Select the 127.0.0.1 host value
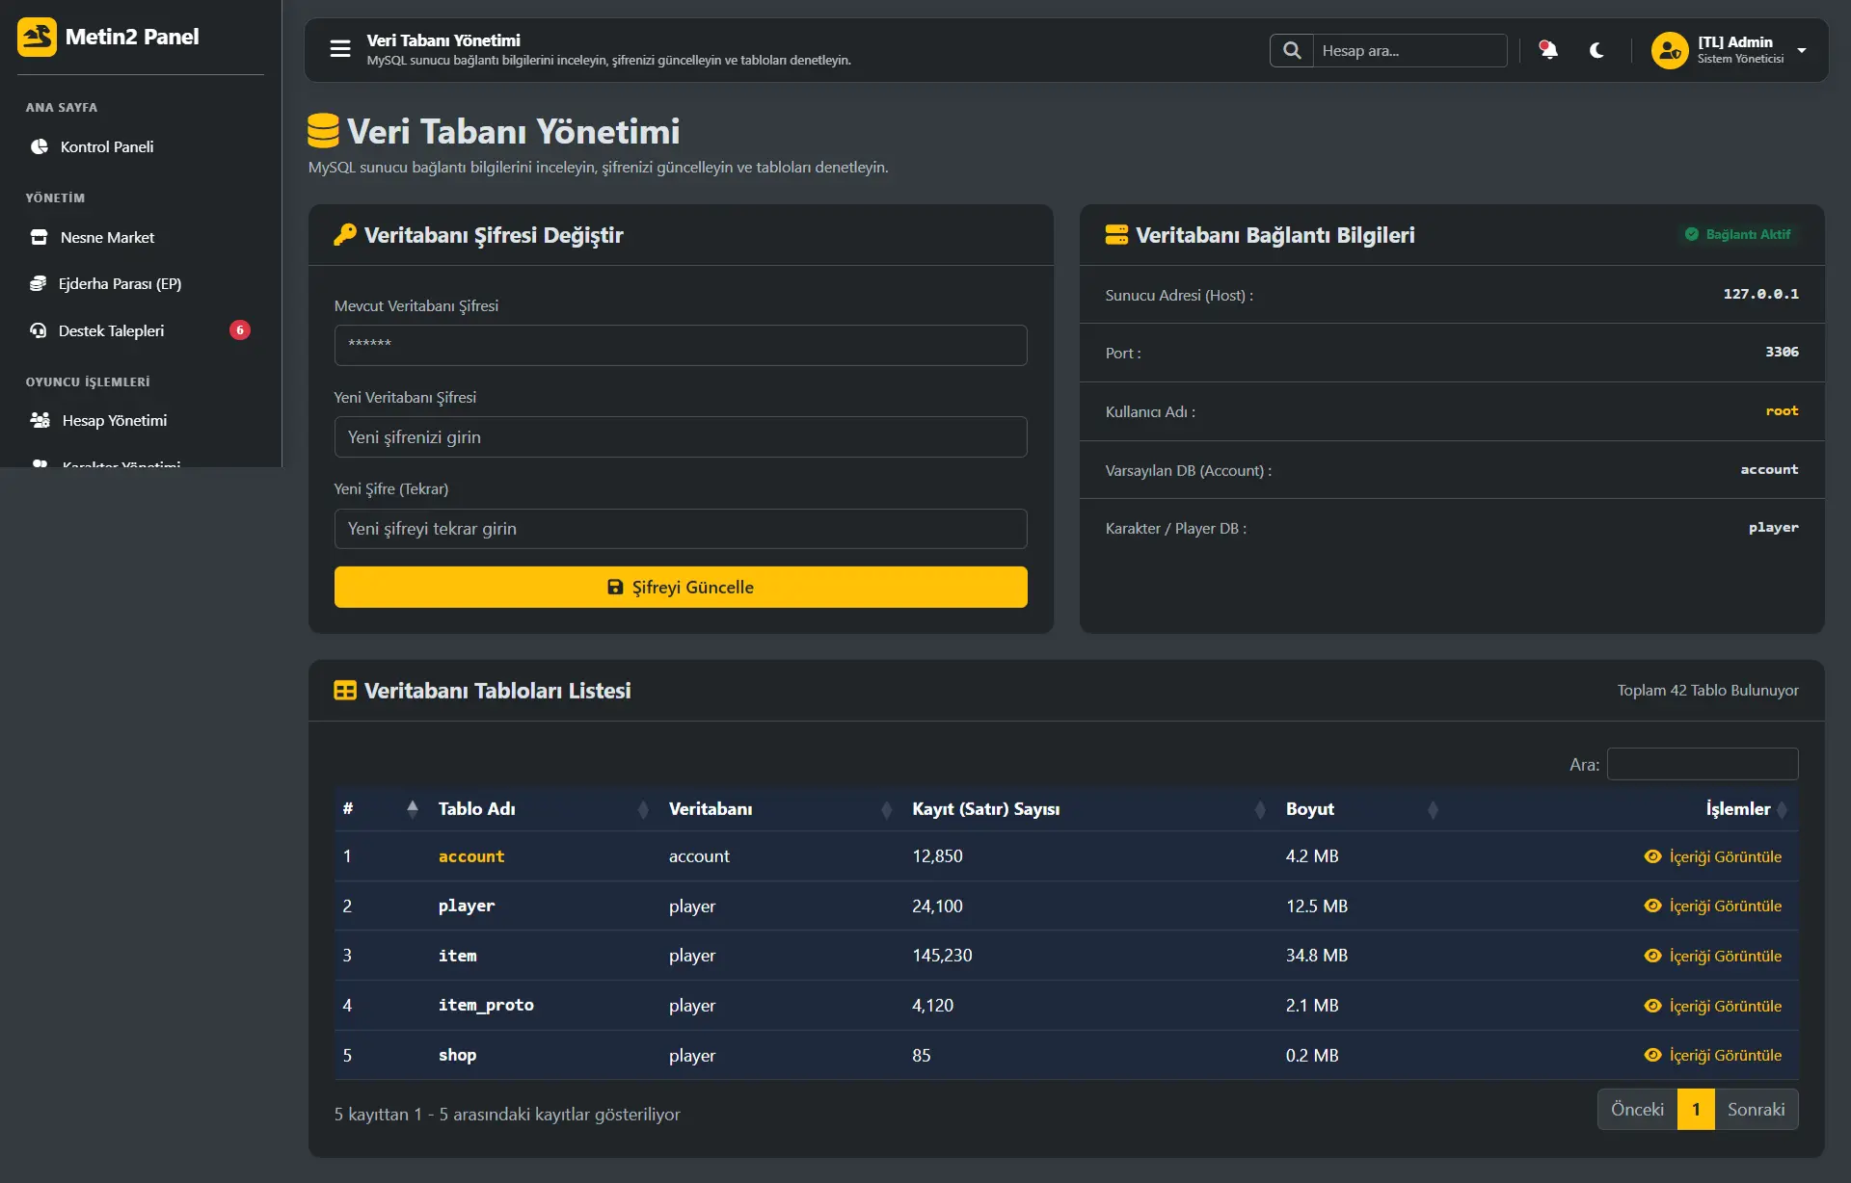Screen dimensions: 1851x1183 coord(1760,294)
